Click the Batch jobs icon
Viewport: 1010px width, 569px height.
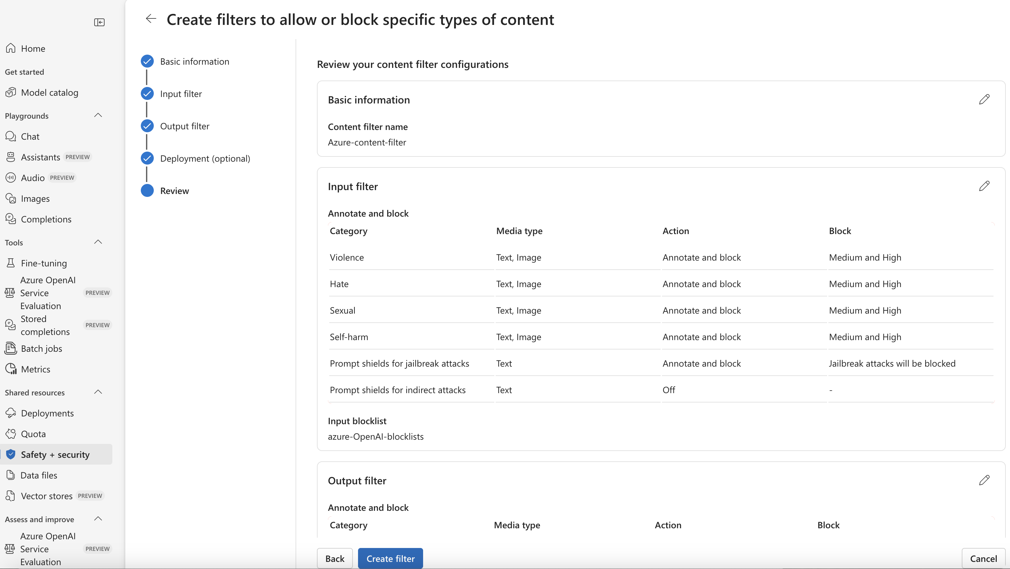pyautogui.click(x=11, y=348)
